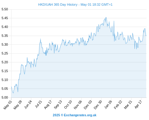Viewport: 149px width, 120px height.
Task: Select the Jan 26 axis label
Action: (108, 104)
